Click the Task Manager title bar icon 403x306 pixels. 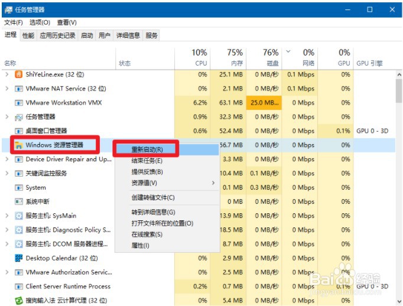click(8, 10)
